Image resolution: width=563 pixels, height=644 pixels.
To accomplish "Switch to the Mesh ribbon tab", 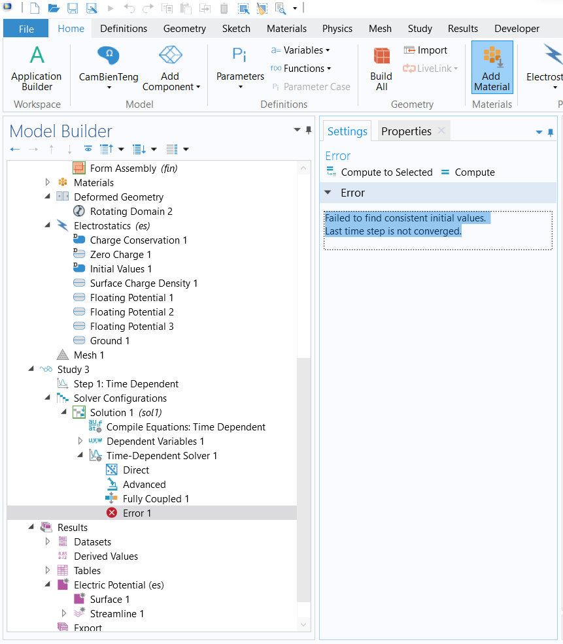I will tap(380, 29).
